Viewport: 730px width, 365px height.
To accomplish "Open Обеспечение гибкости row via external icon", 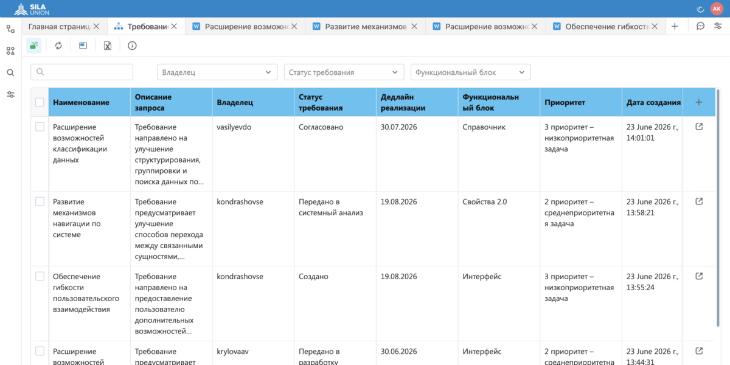I will [699, 276].
